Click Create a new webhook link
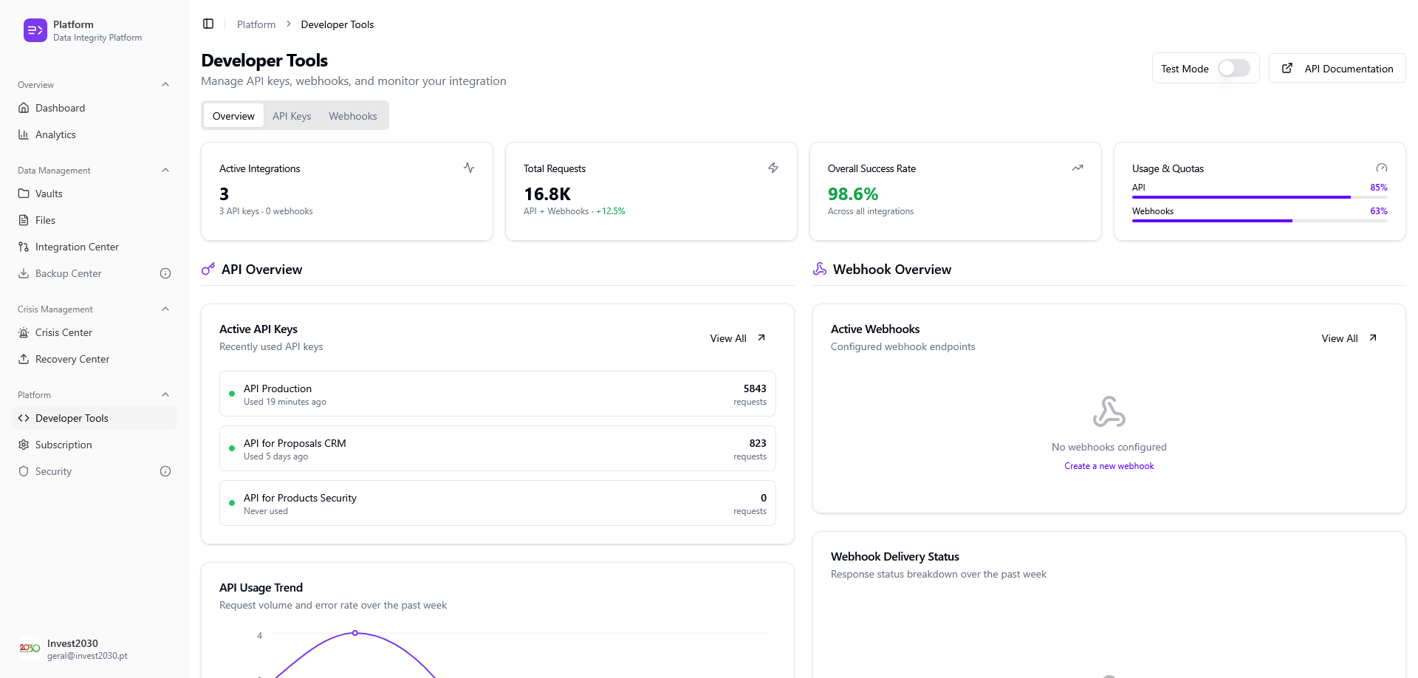Screen dimensions: 1418x678 (1109, 465)
